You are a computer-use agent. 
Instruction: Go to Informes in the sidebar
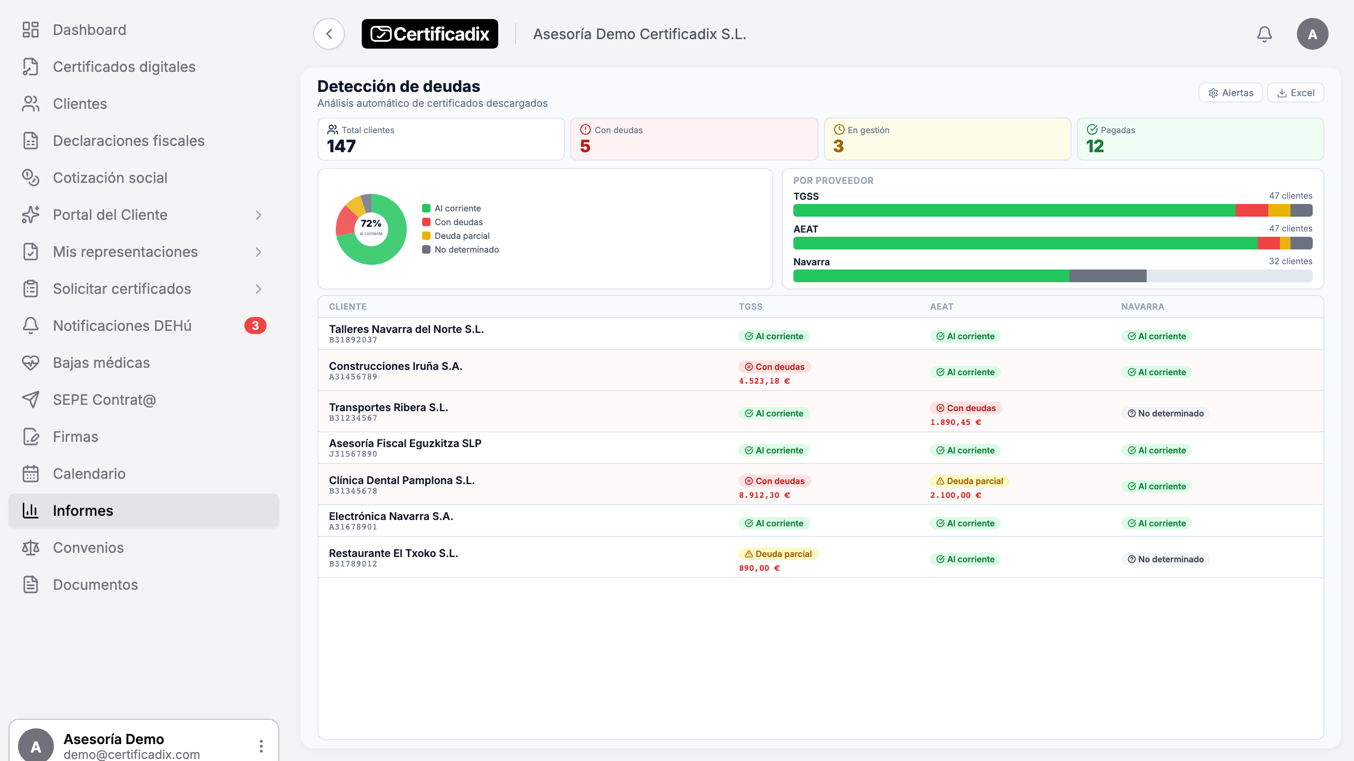[x=144, y=511]
